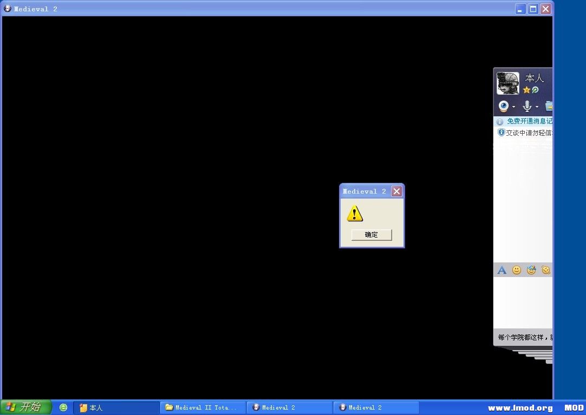Click the yellow warning icon in dialog
586x415 pixels.
coord(355,213)
